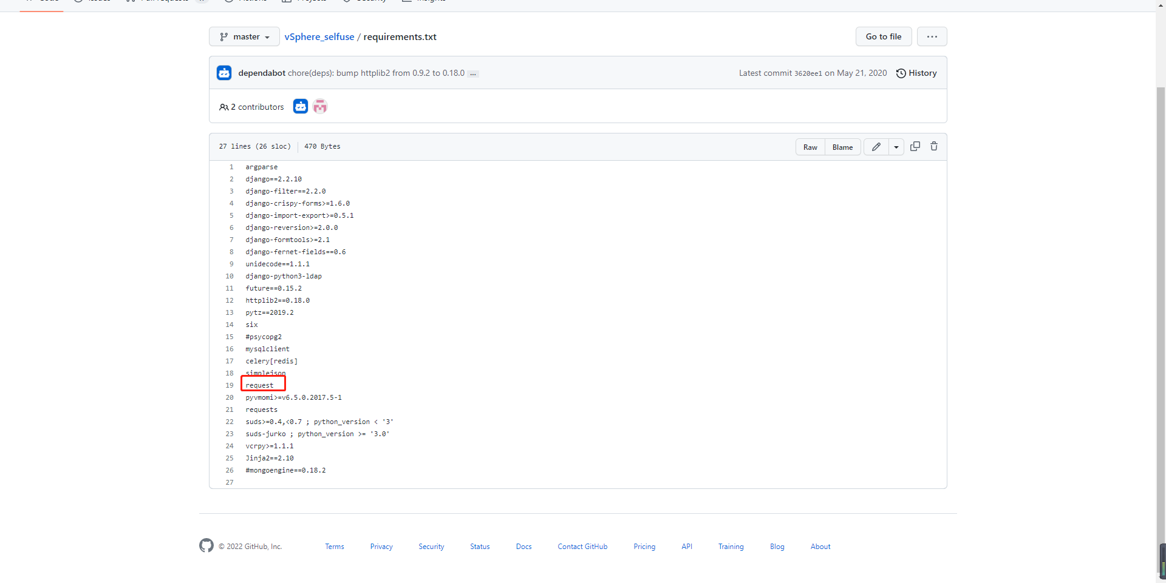Open Security footer link

click(431, 547)
